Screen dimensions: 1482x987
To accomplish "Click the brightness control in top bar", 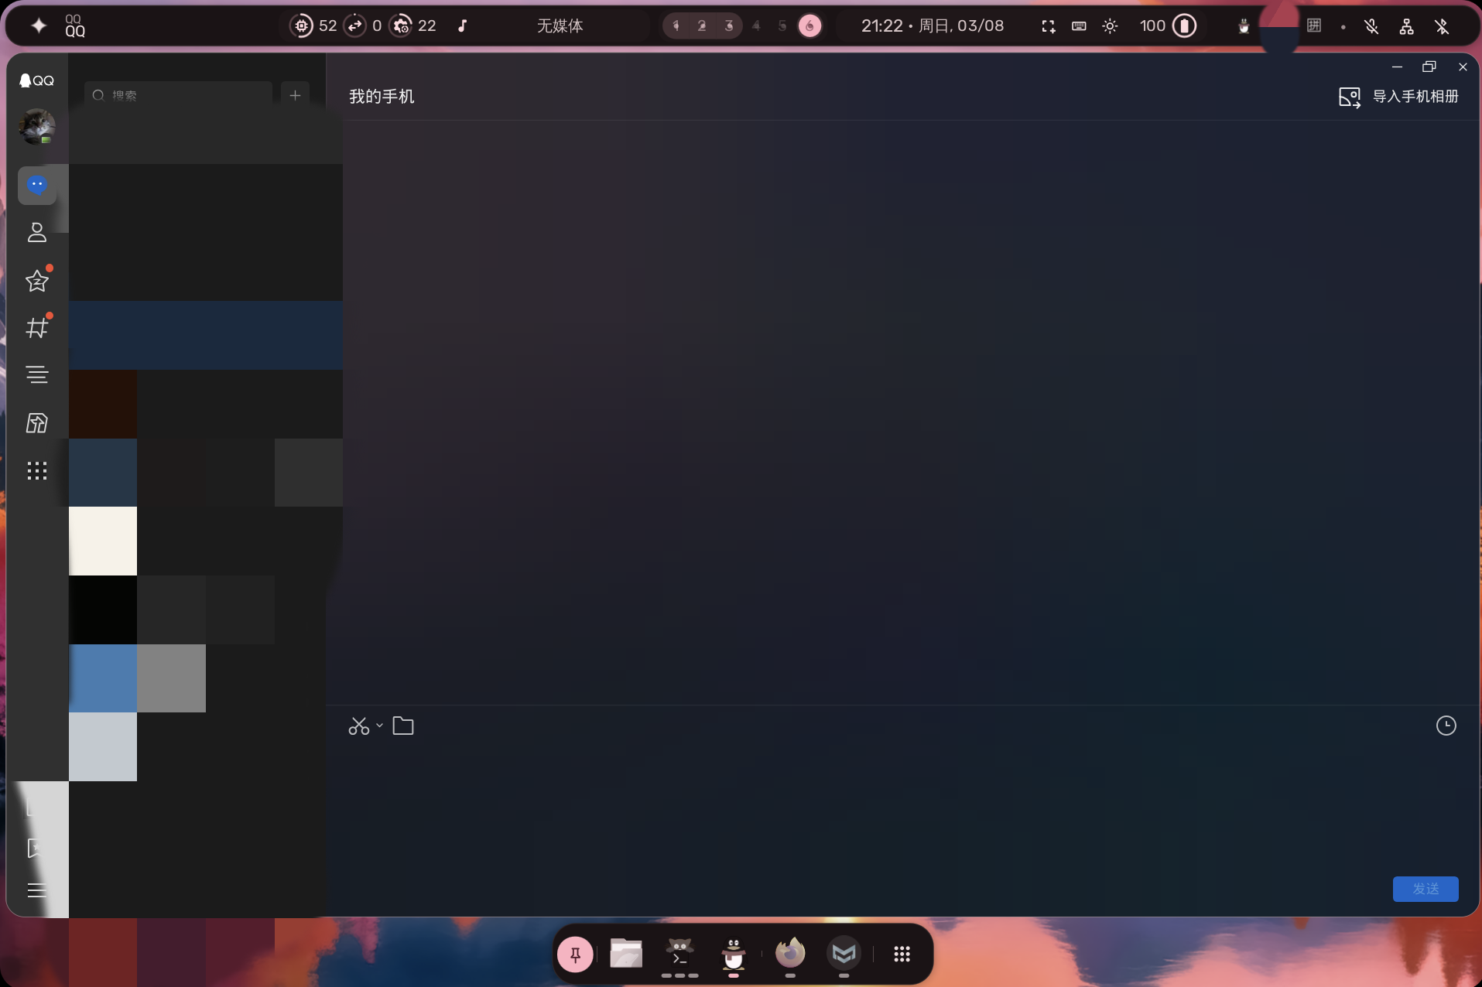I will click(x=1110, y=26).
